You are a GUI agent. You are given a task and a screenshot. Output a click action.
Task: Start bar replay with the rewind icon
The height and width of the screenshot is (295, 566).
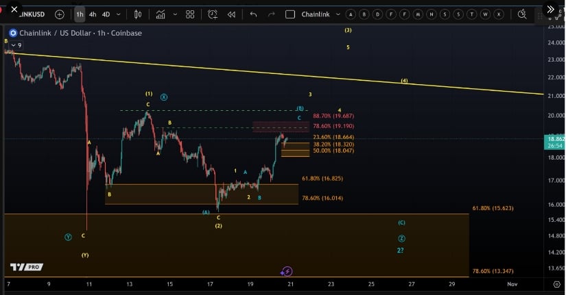click(231, 14)
